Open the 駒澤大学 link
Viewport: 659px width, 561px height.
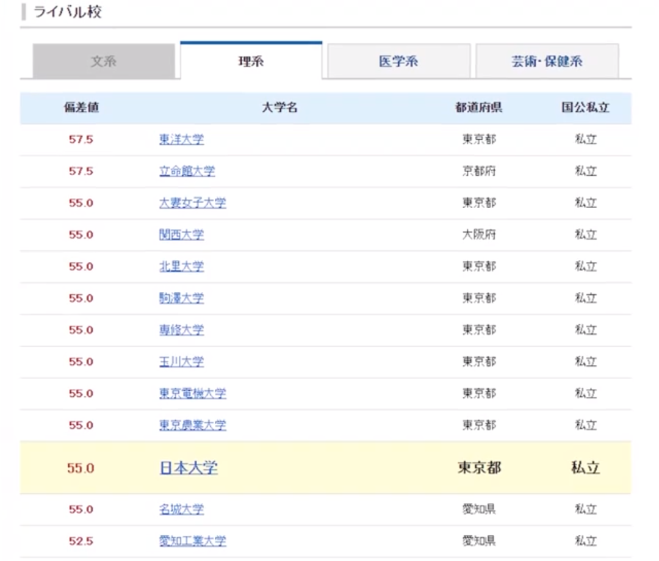point(182,298)
